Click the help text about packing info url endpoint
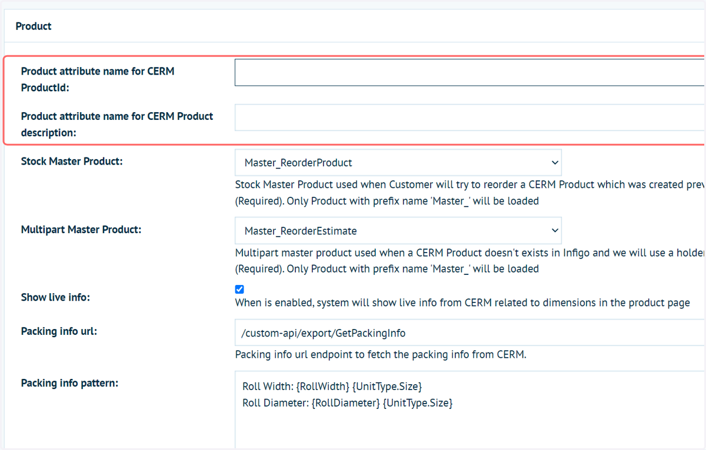This screenshot has width=706, height=450. click(381, 355)
